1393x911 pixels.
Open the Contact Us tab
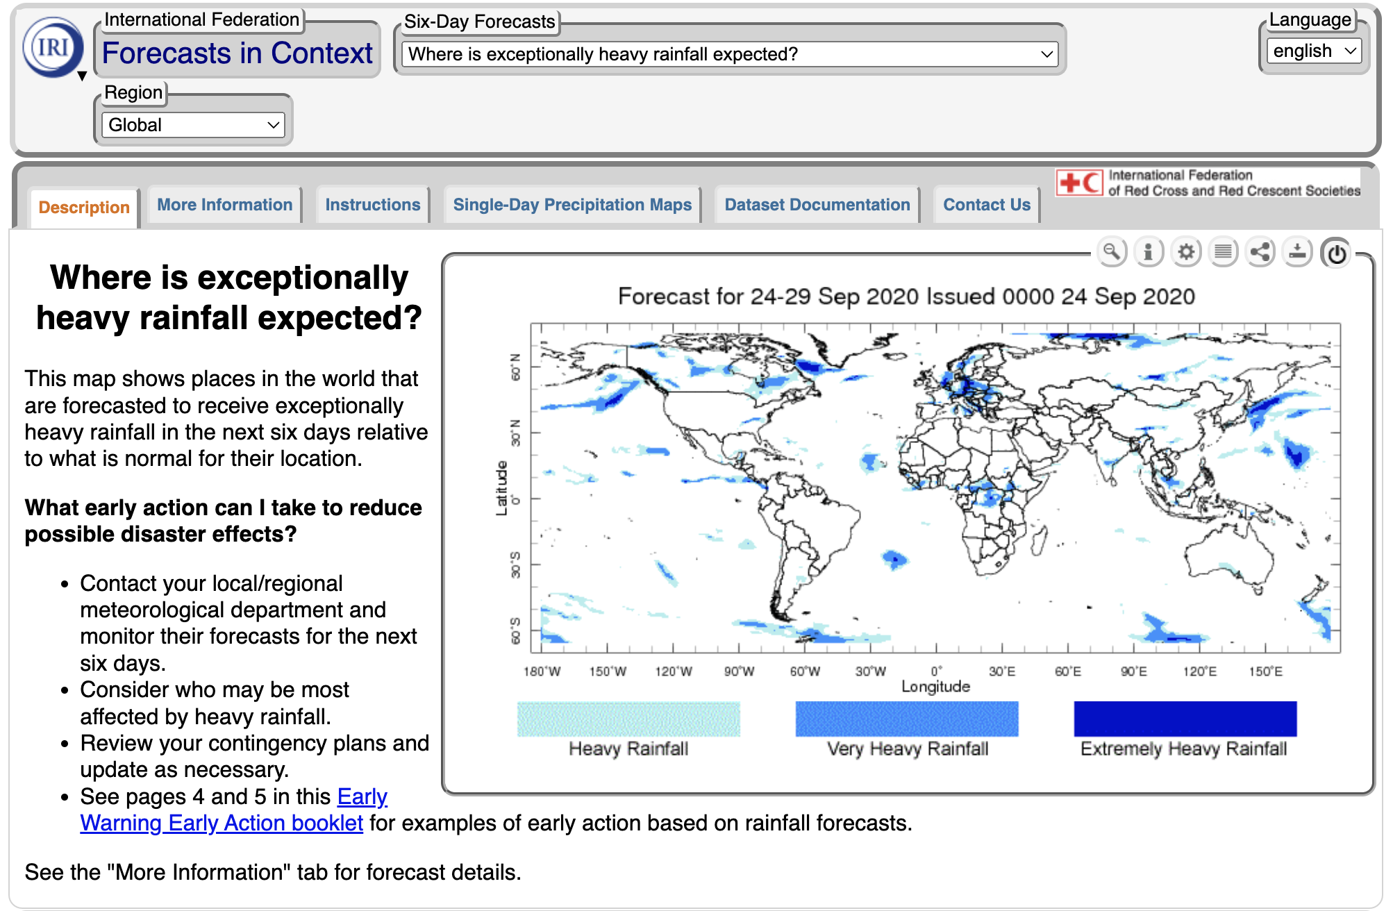coord(987,205)
